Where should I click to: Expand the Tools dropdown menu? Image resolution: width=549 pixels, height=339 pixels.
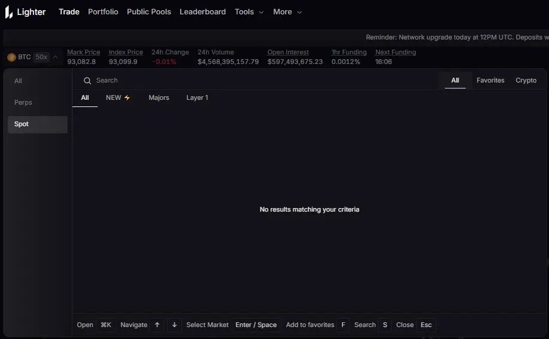coord(249,12)
